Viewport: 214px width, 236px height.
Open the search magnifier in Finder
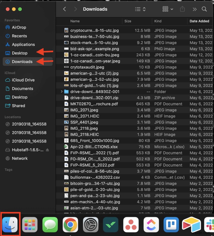pos(204,9)
